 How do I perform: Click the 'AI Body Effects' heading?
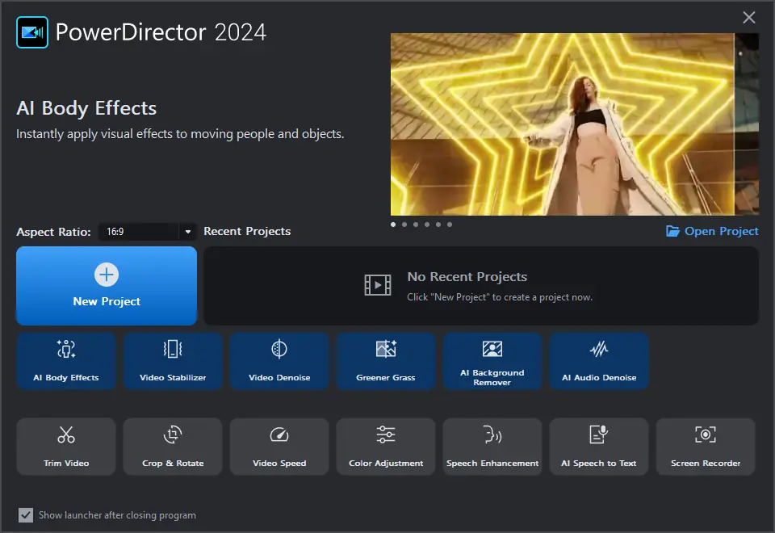(86, 108)
